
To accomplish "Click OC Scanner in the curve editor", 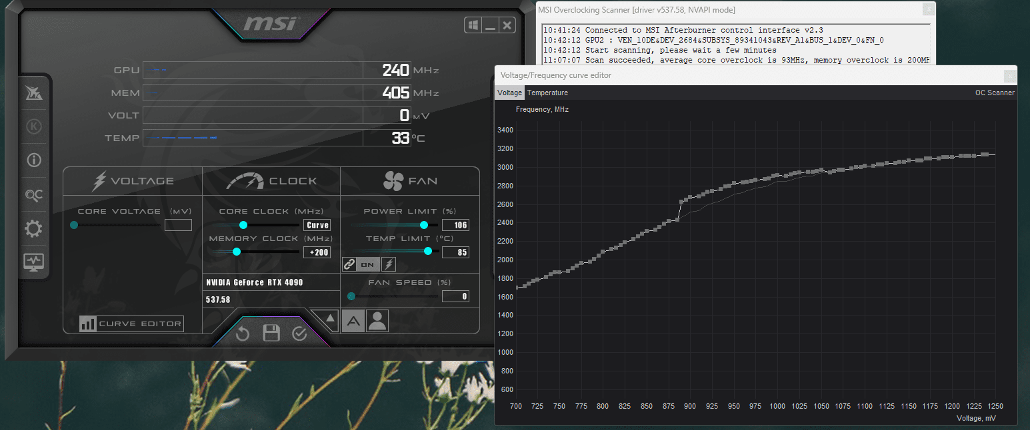I will pos(995,93).
